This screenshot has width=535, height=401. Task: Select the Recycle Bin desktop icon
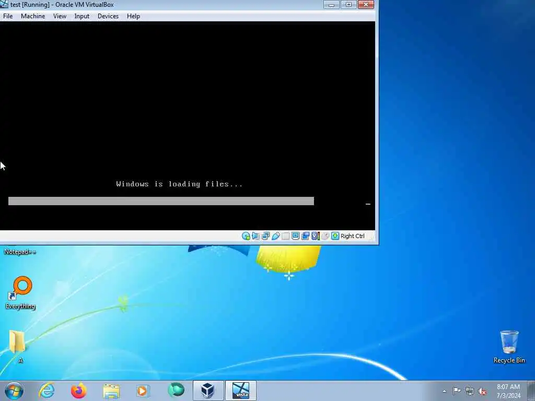pos(509,346)
